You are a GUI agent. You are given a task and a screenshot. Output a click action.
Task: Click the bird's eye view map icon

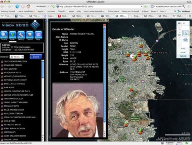pyautogui.click(x=185, y=39)
